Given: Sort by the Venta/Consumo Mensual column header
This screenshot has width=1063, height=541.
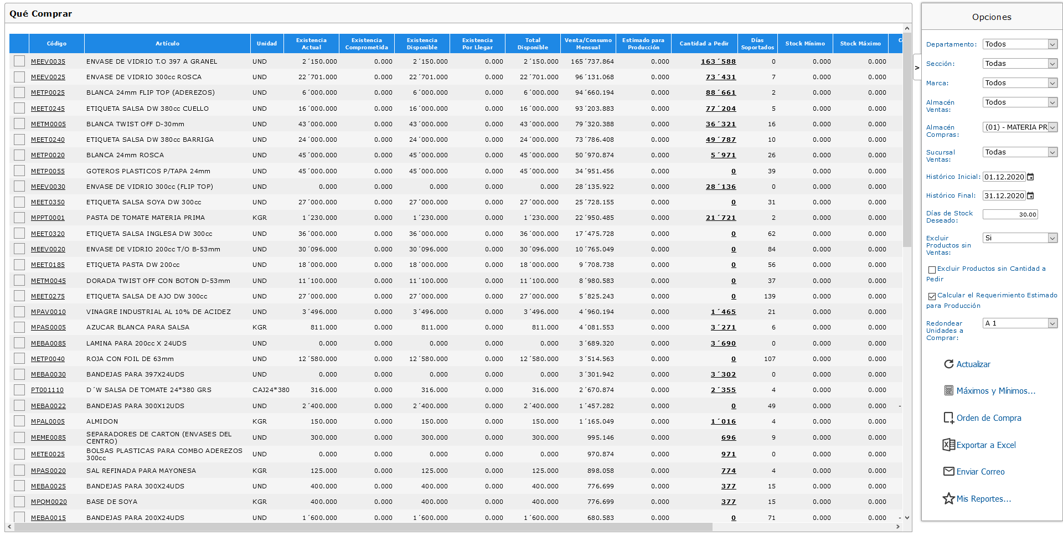Looking at the screenshot, I should click(x=588, y=44).
